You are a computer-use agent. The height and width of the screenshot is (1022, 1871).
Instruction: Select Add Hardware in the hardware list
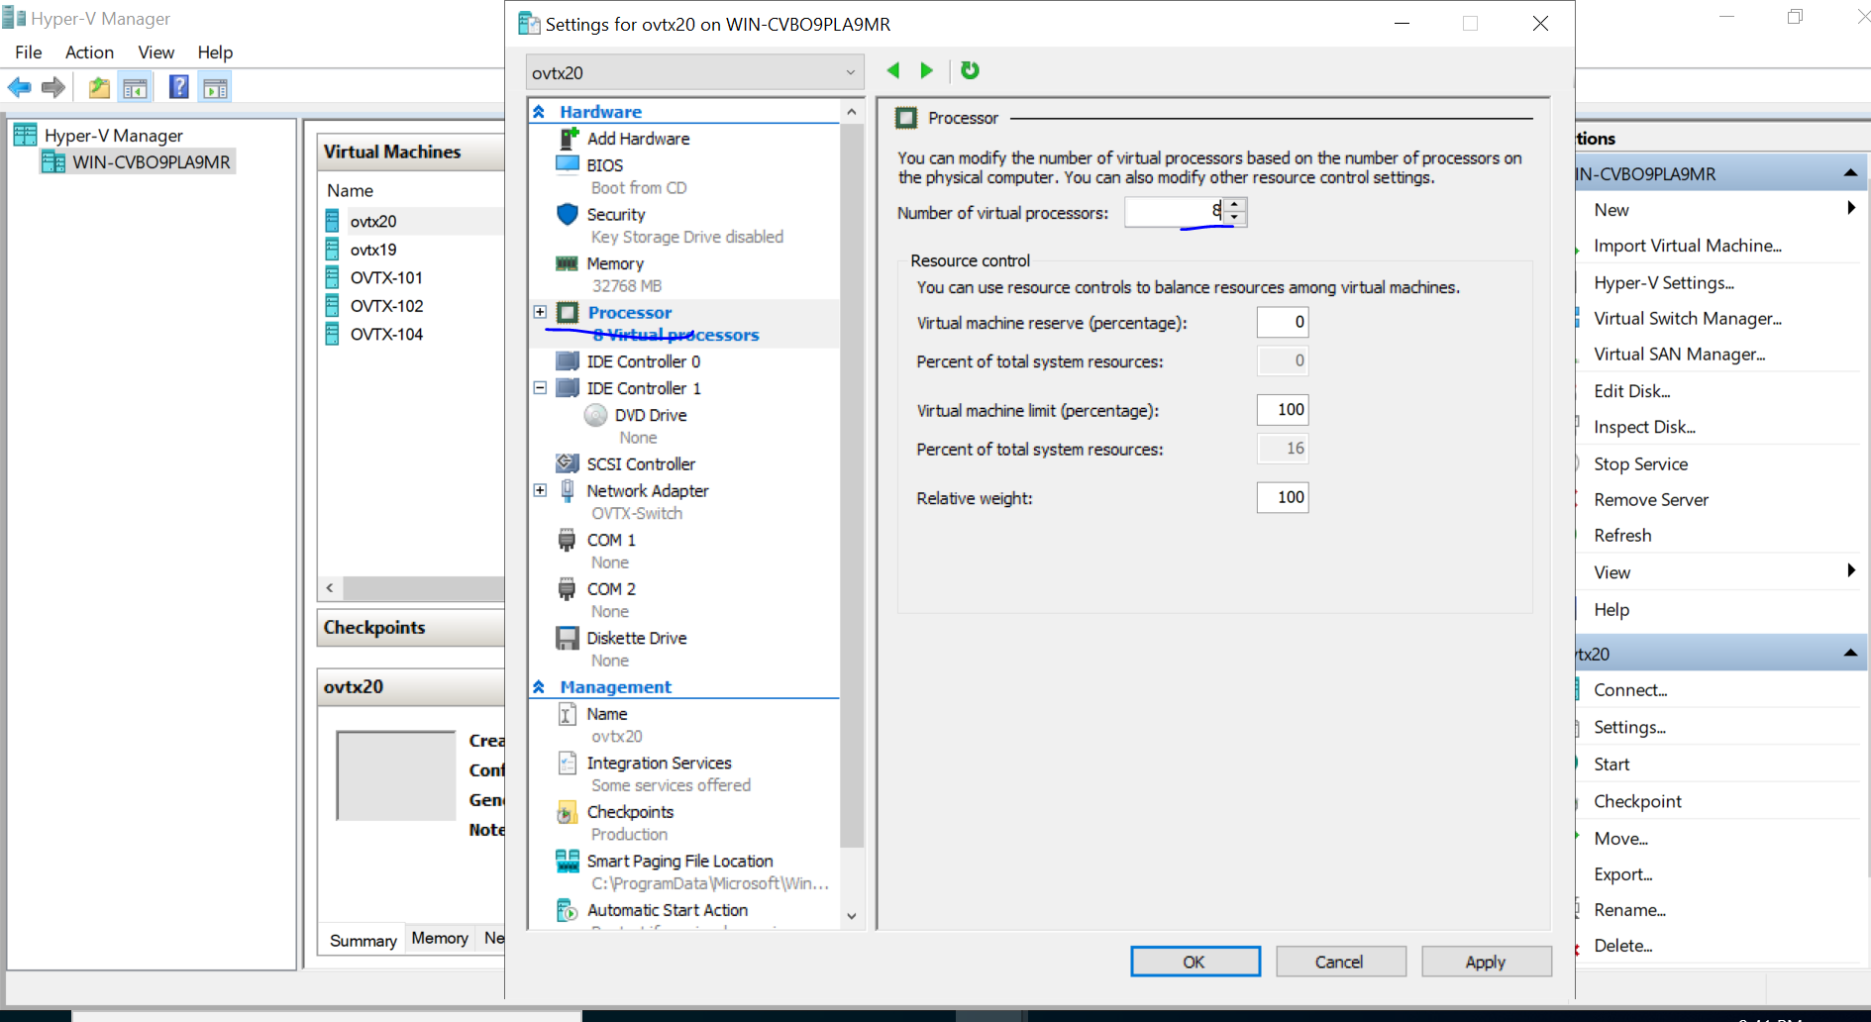click(x=638, y=139)
